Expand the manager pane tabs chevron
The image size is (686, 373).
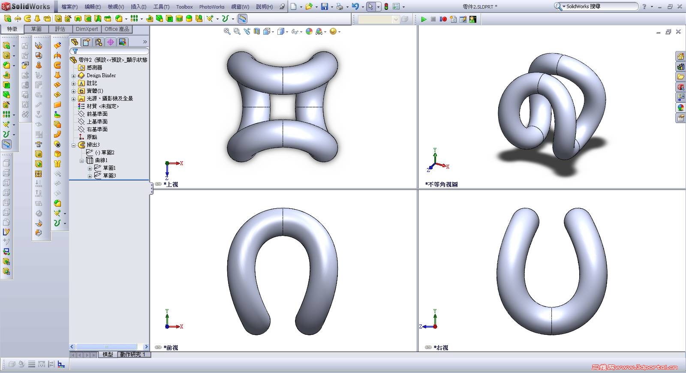[145, 42]
